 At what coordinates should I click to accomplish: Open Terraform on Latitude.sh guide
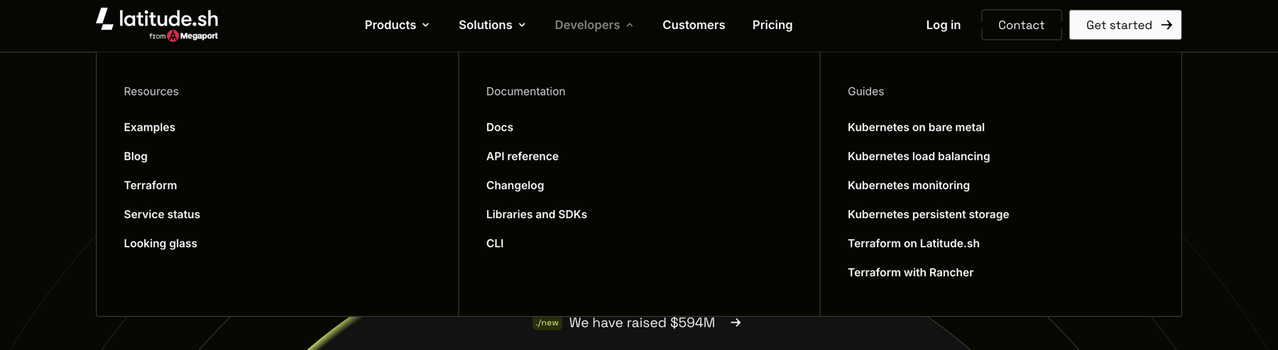914,244
